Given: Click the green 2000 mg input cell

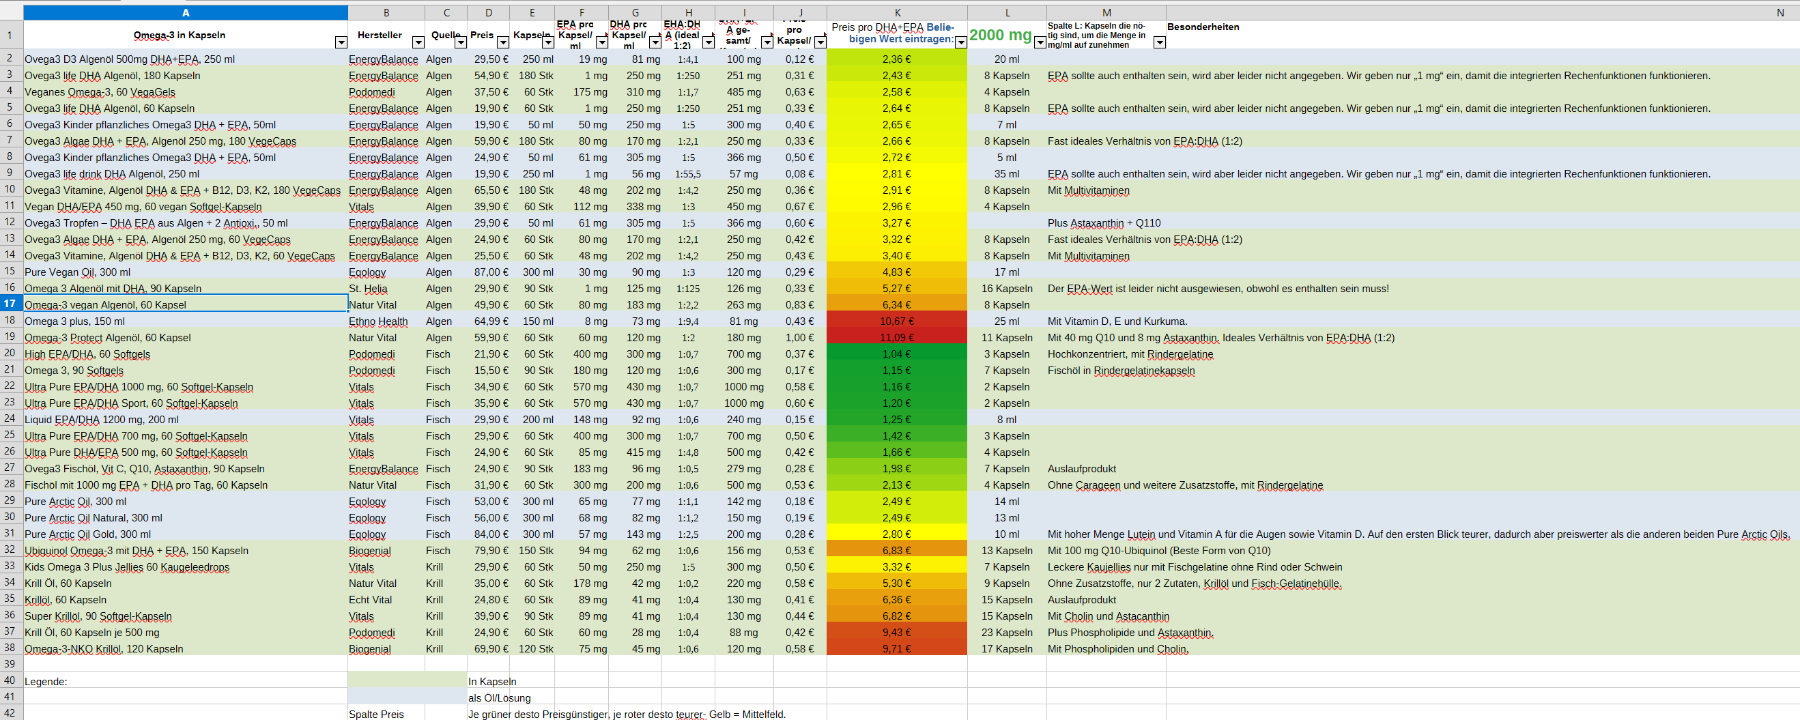Looking at the screenshot, I should tap(1000, 35).
